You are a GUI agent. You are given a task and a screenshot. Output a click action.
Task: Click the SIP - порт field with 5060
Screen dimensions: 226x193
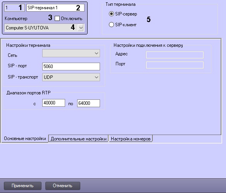coord(71,67)
